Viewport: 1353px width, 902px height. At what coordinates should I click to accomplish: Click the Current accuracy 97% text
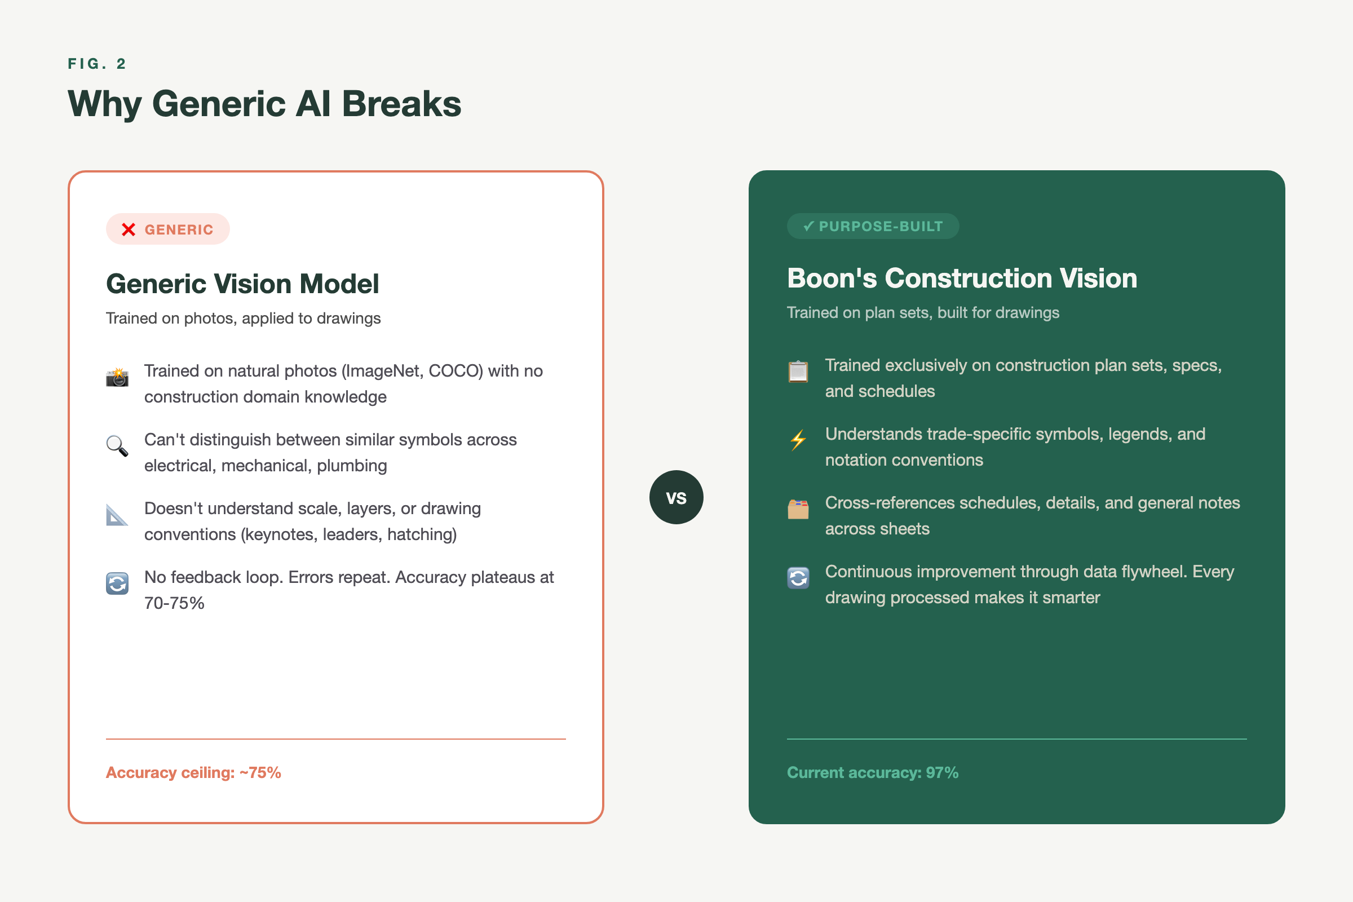872,772
